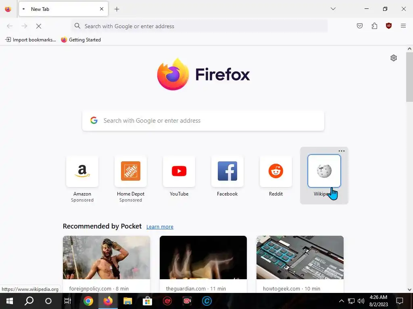Screen dimensions: 413x309
Task: Open the theguardian.com article thumbnail
Action: tap(203, 257)
